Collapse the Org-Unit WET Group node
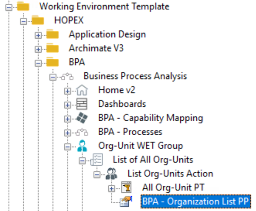Viewport: 256px width, 211px height. coord(67,147)
